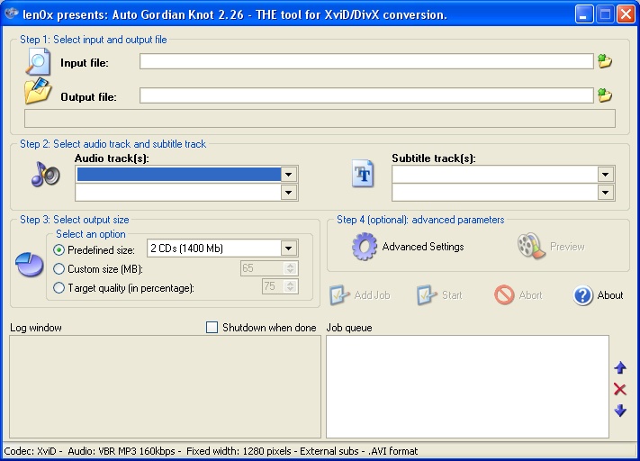
Task: Click the output file folder icon
Action: coord(38,91)
